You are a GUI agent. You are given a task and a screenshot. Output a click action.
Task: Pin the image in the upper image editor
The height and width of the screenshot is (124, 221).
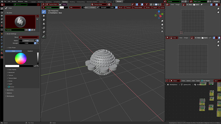coord(201,5)
